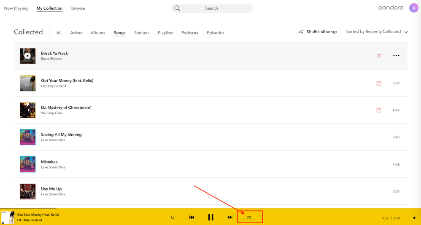
Task: Toggle shuffle in the player bar
Action: pos(249,217)
